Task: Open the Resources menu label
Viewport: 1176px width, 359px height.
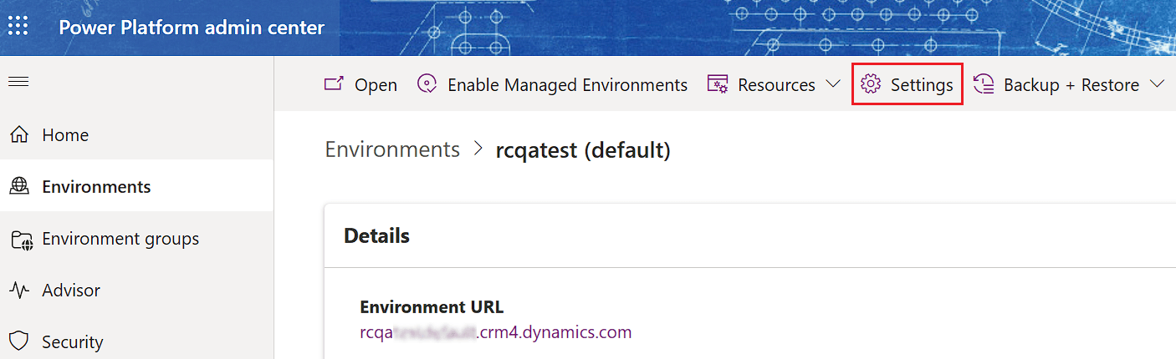Action: (776, 85)
